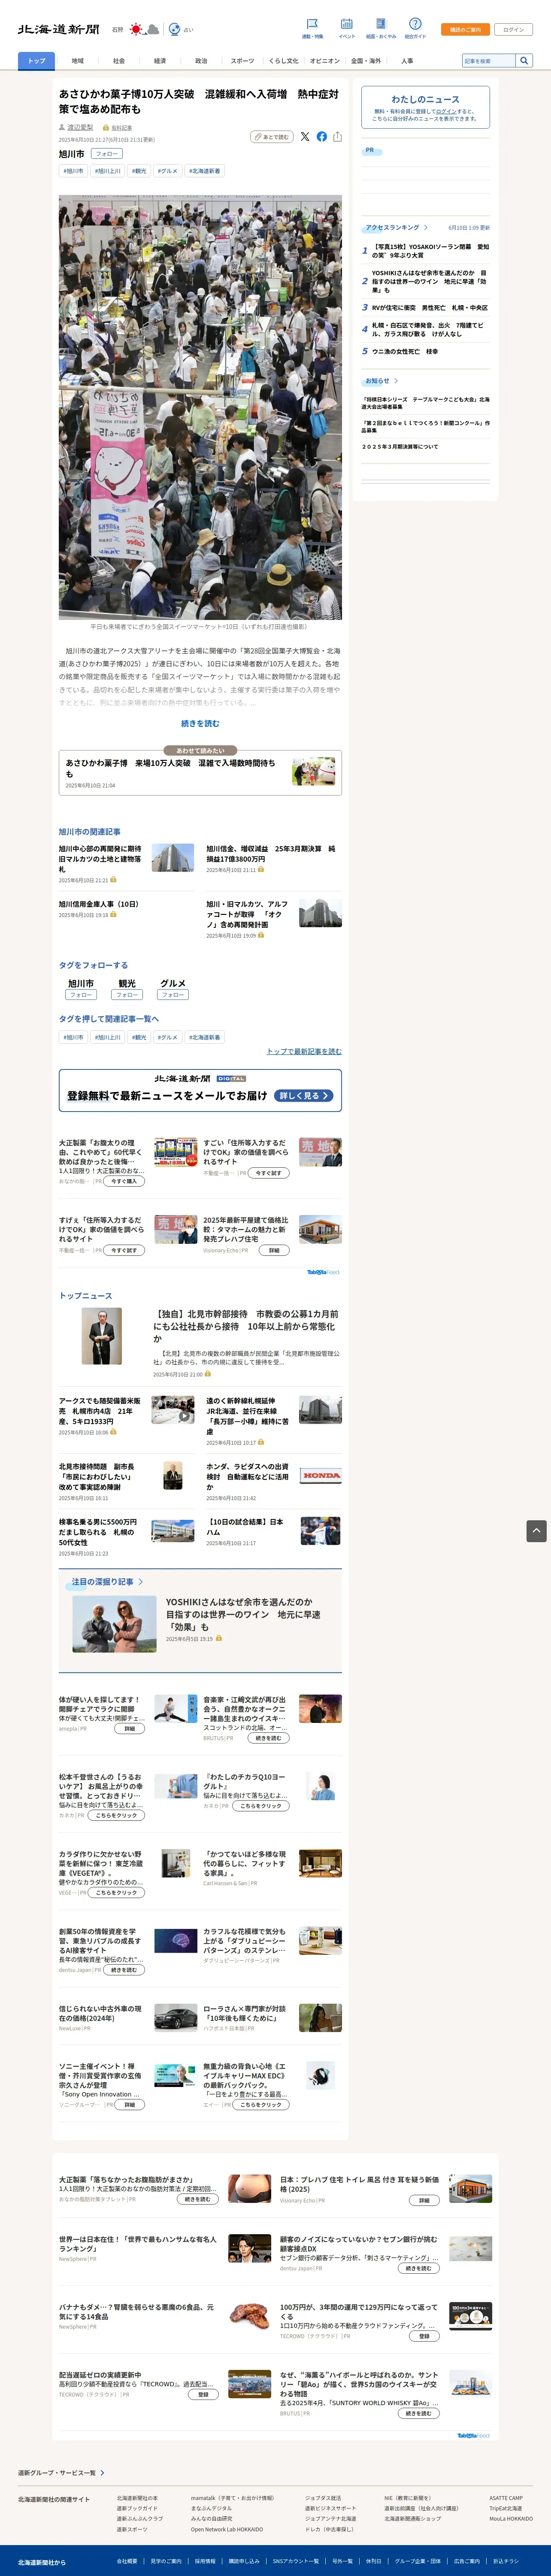The width and height of the screenshot is (551, 2576).
Task: Click author 渡辺愛梨 link
Action: tap(80, 128)
